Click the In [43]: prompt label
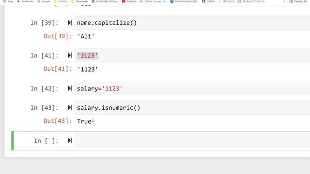310x174 pixels. point(45,108)
